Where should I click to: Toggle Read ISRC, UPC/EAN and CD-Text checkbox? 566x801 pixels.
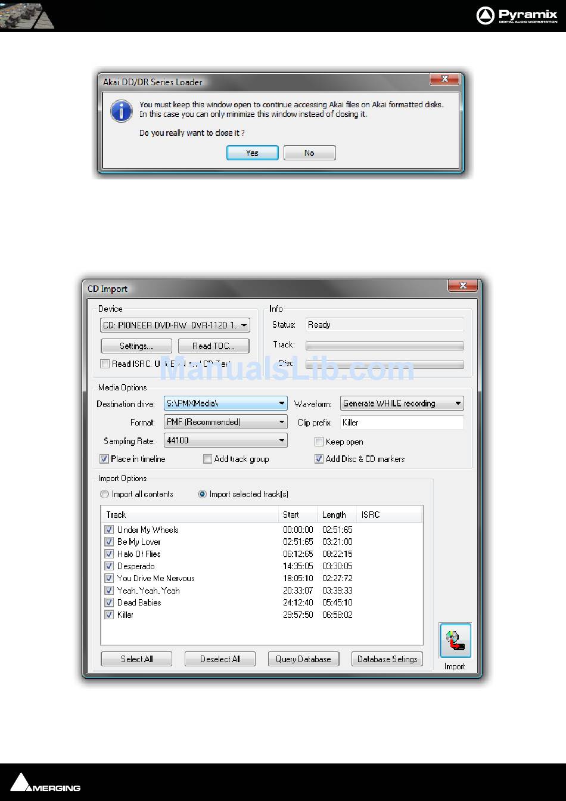point(105,364)
